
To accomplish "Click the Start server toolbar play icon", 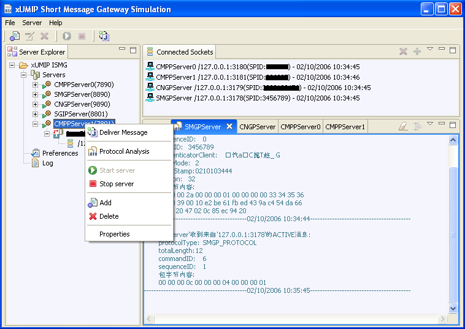I will [67, 36].
